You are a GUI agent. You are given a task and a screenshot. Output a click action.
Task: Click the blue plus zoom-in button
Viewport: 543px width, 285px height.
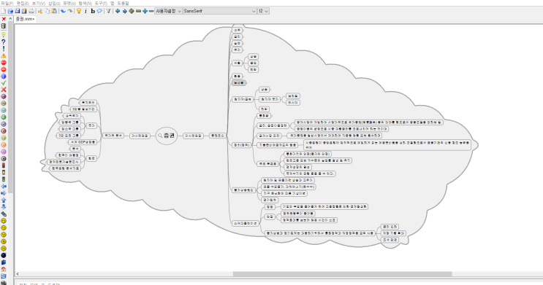pyautogui.click(x=145, y=11)
